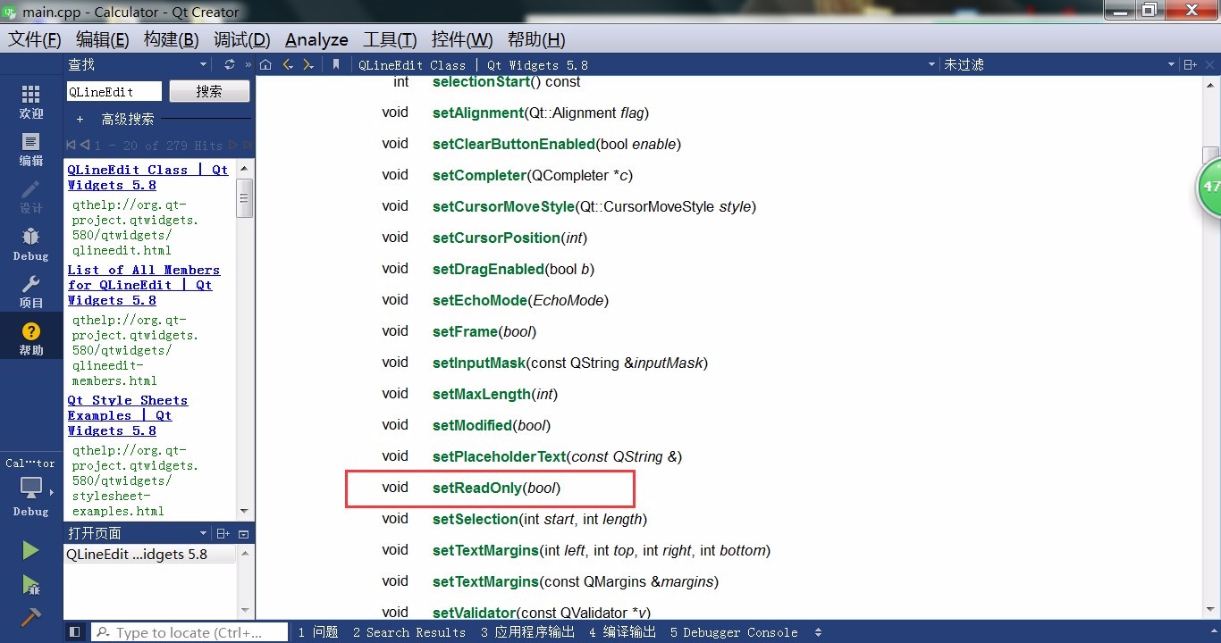Show the 3 应用程序输出 pane
Image resolution: width=1221 pixels, height=643 pixels.
[527, 632]
